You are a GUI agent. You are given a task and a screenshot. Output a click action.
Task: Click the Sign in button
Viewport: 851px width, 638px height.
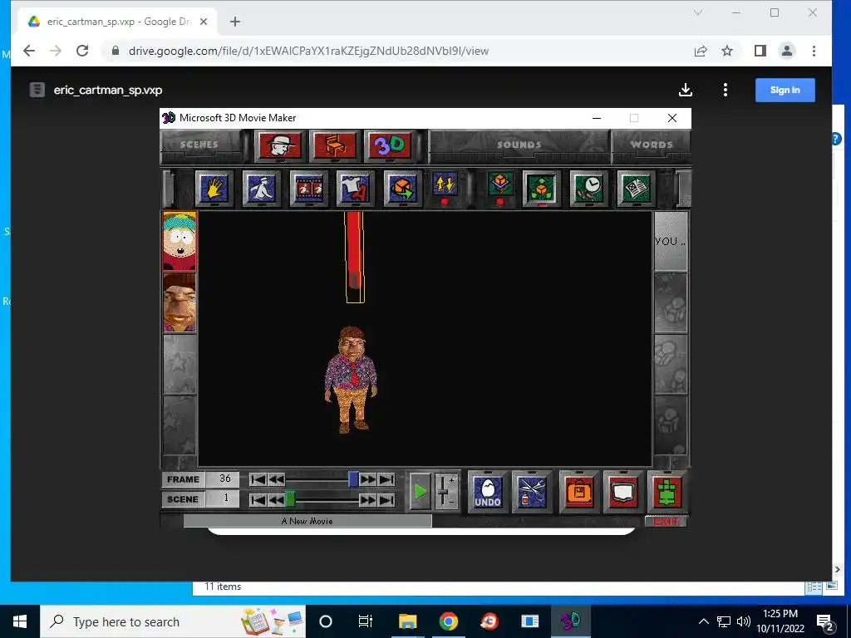785,90
